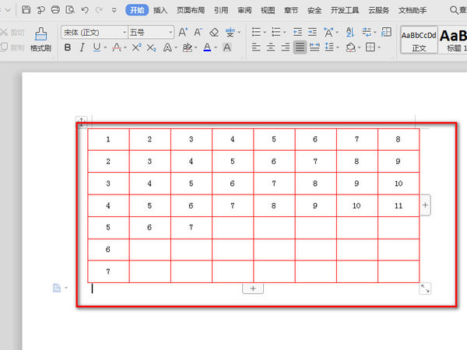Open highlight color dropdown arrow
Screen dimensions: 467x350
pyautogui.click(x=195, y=47)
